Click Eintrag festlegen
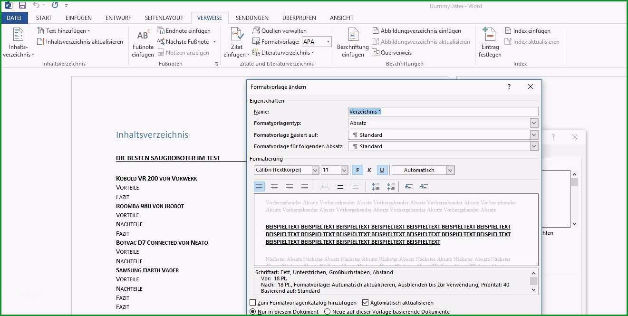This screenshot has width=628, height=316. pos(490,43)
